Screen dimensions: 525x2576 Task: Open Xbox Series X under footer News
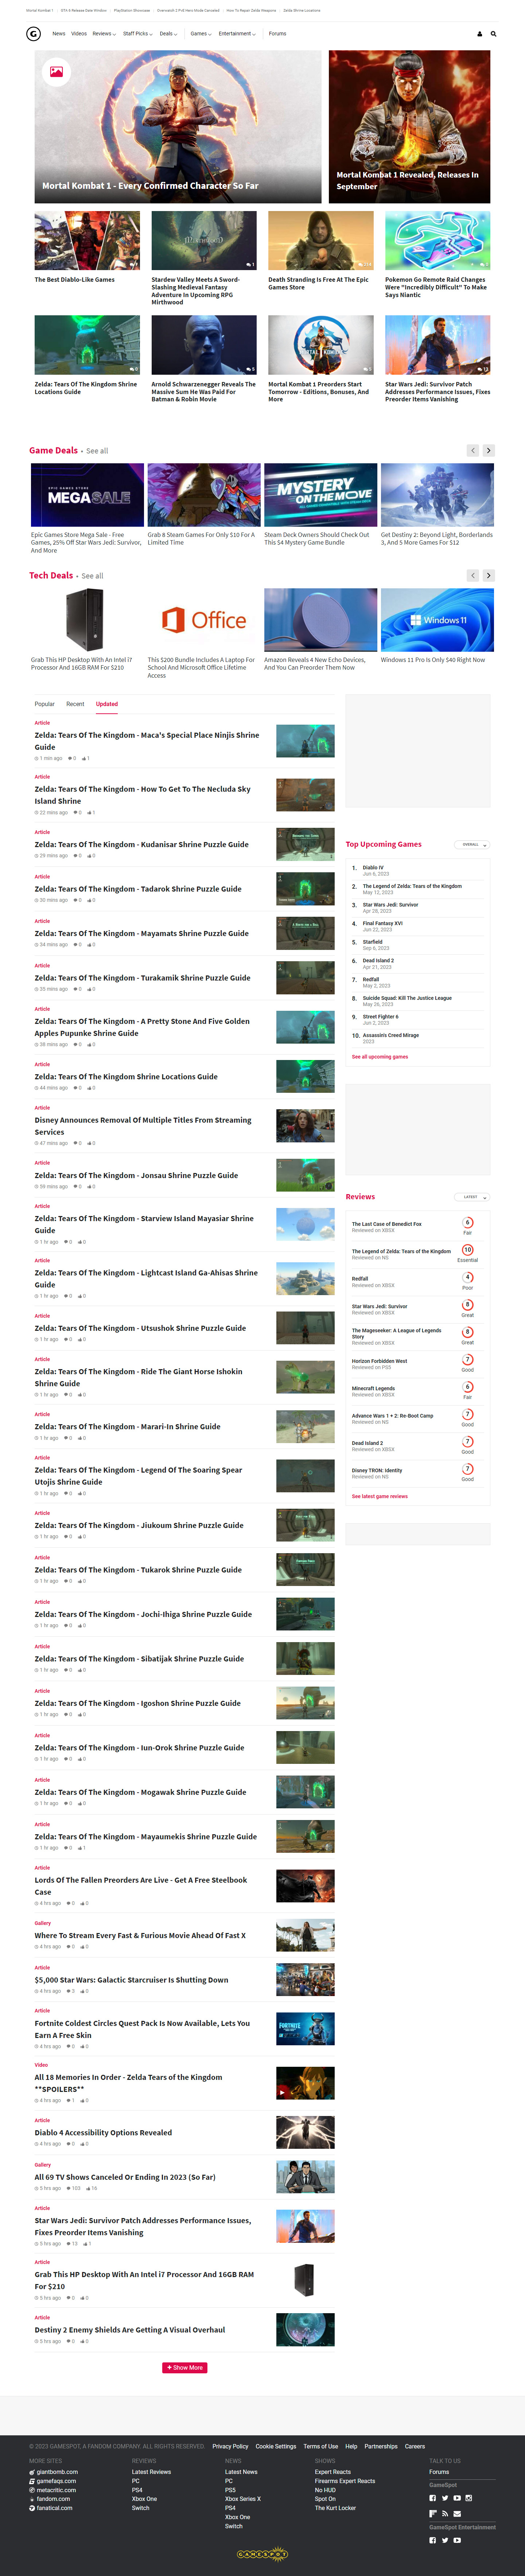[243, 2499]
